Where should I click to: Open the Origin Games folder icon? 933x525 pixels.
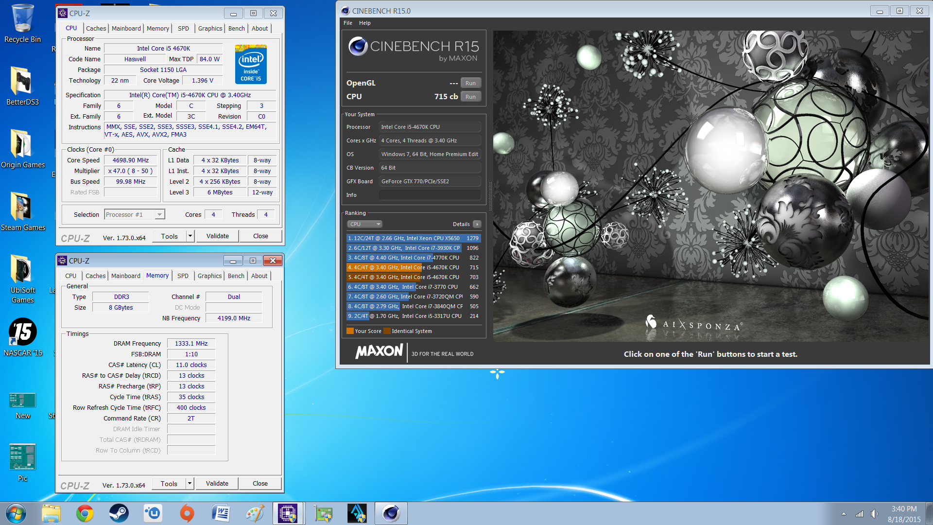click(x=22, y=149)
